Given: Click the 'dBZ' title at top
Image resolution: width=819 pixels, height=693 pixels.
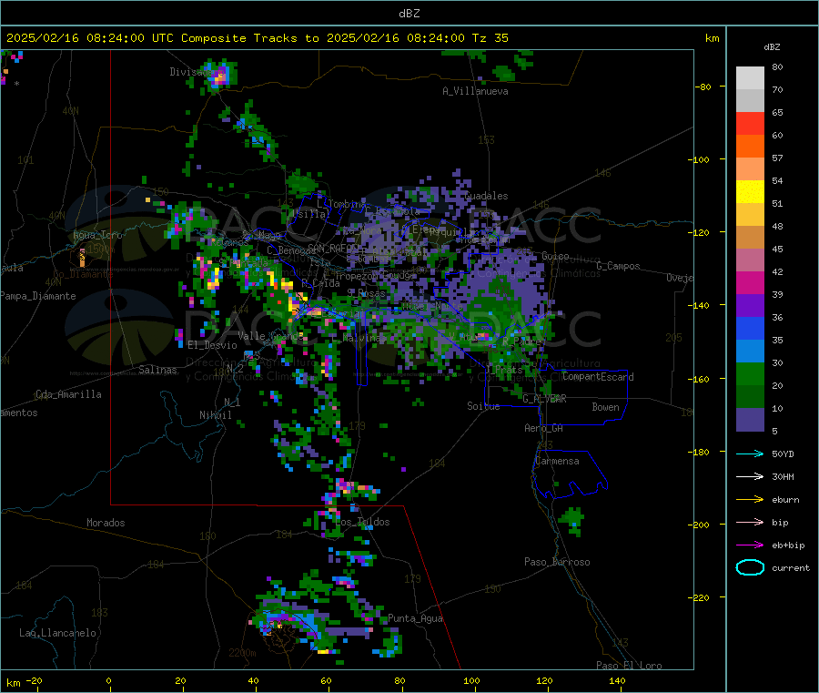Looking at the screenshot, I should click(409, 14).
